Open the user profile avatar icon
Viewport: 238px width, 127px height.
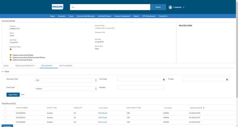pyautogui.click(x=170, y=7)
